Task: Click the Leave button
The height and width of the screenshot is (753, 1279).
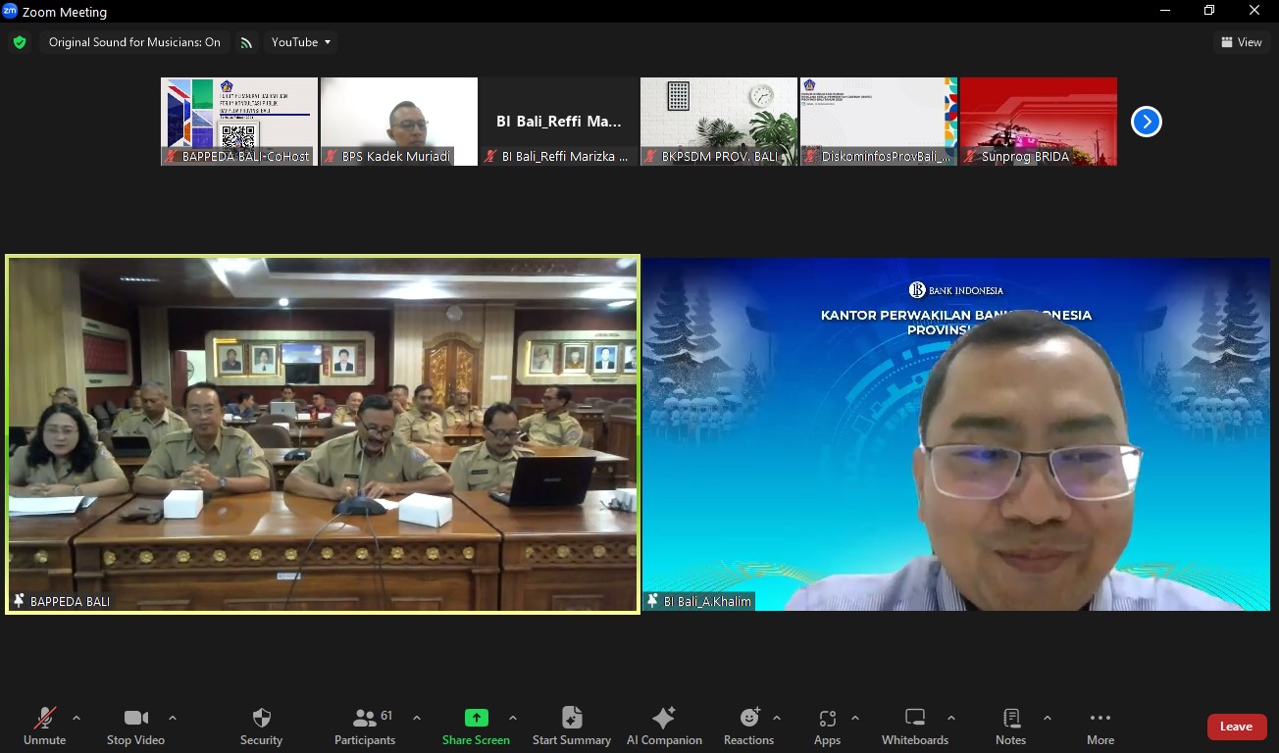Action: pyautogui.click(x=1236, y=727)
